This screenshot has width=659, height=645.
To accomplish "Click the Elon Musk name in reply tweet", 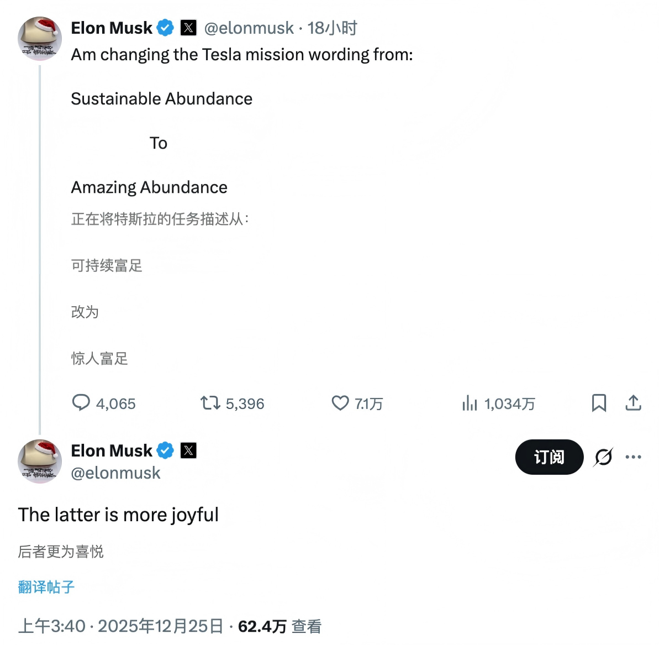I will tap(112, 451).
